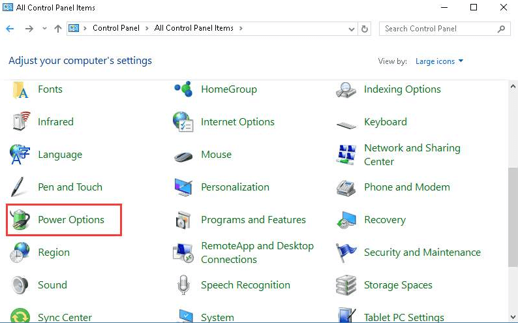Click the window title bar Control Panel icon
Viewport: 518px width, 323px height.
coord(8,7)
